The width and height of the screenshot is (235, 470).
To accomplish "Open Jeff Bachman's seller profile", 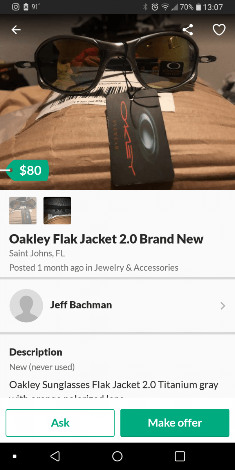I will 81,305.
